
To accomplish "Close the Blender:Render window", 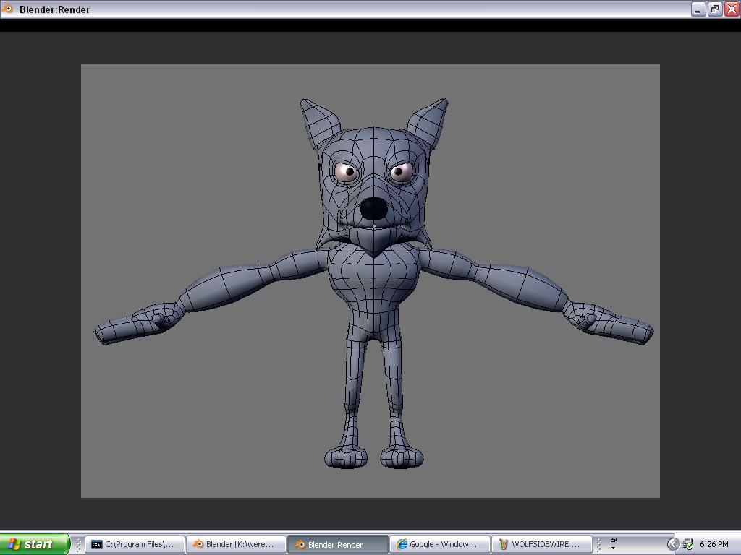I will 732,9.
